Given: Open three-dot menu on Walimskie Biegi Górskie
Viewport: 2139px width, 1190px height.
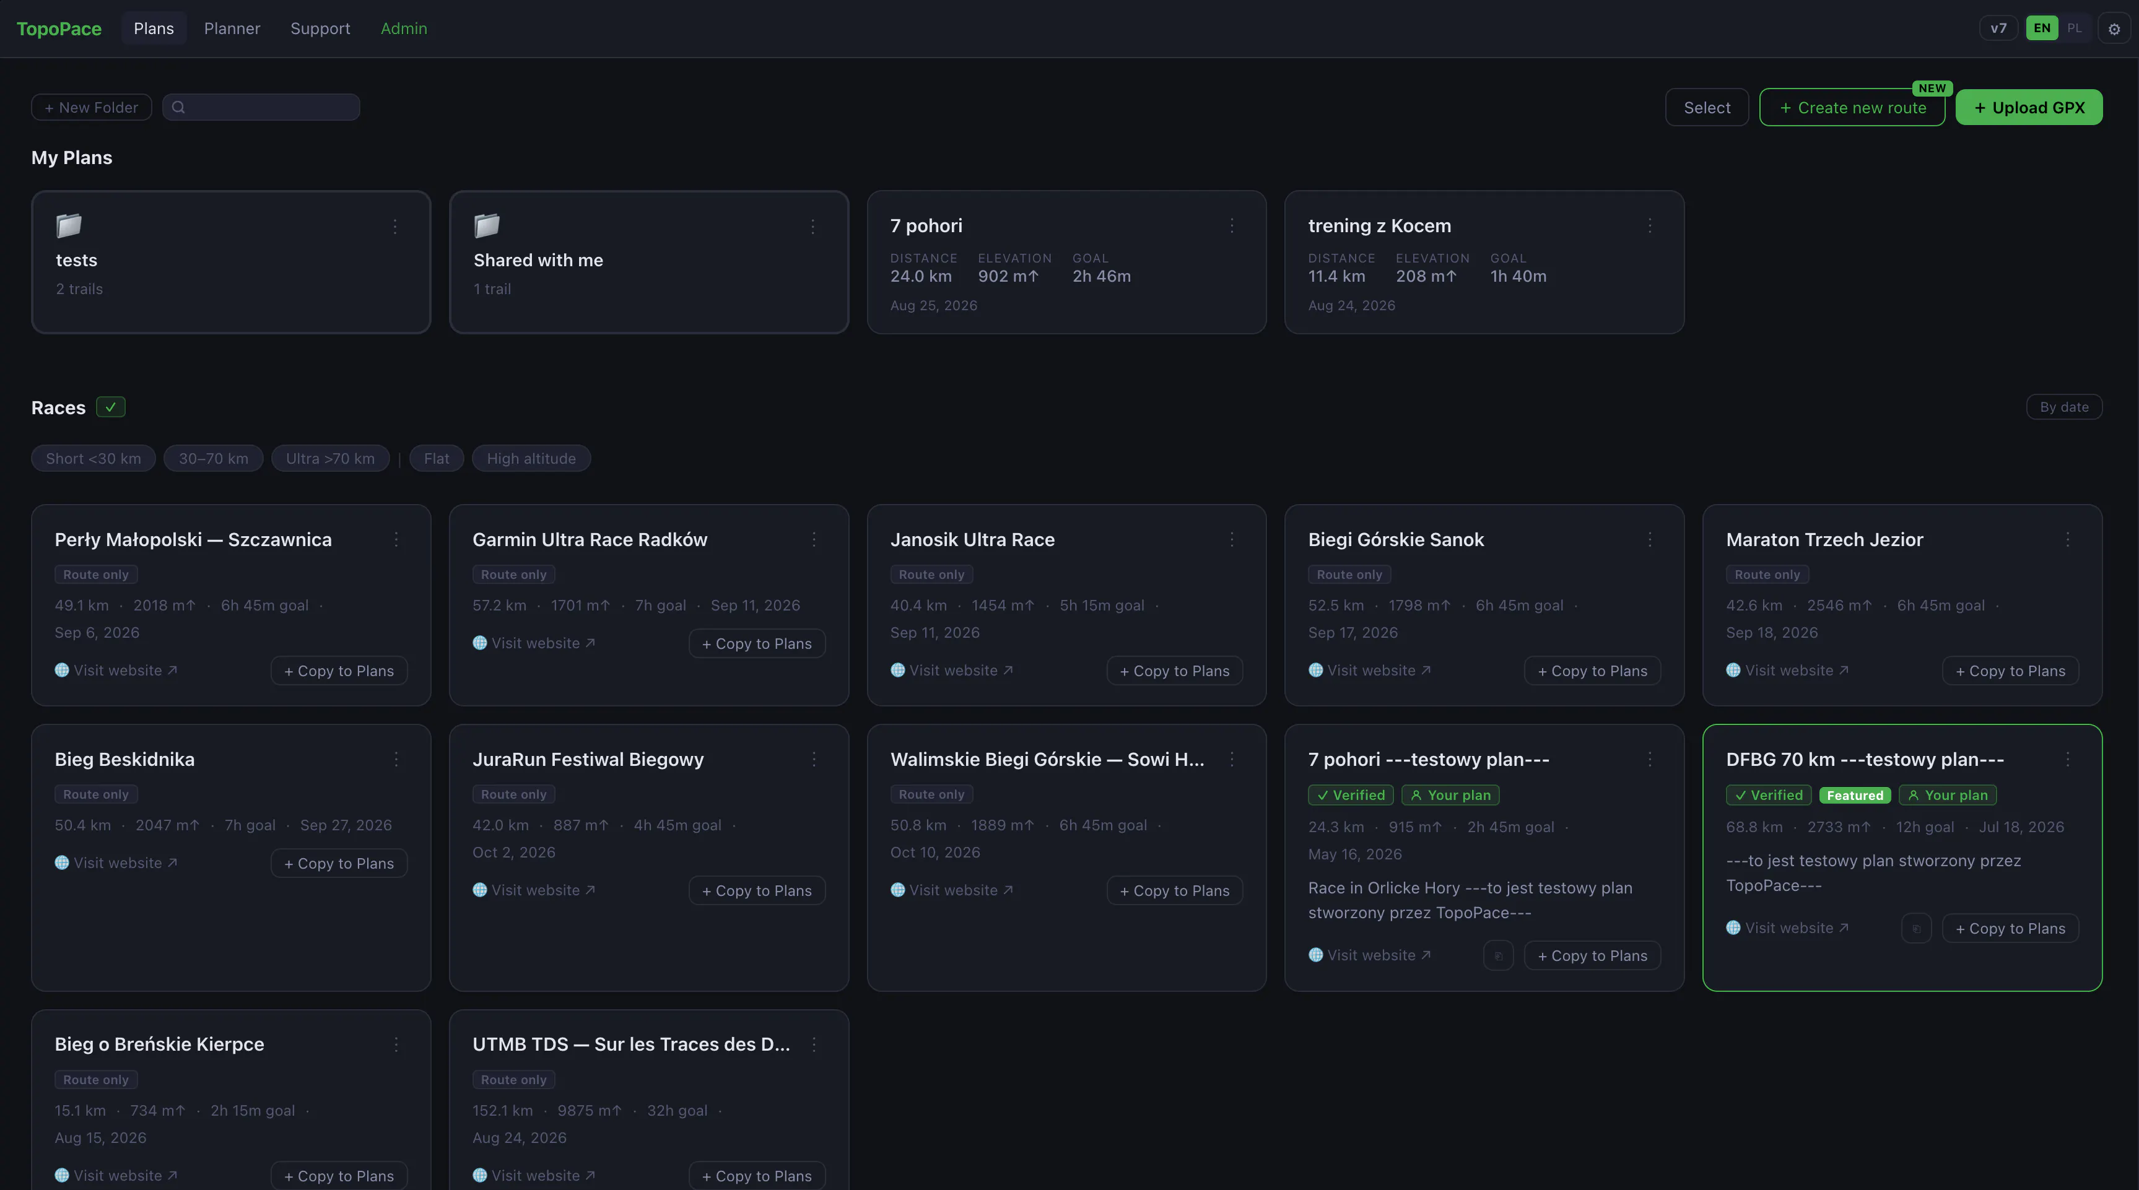Looking at the screenshot, I should (x=1231, y=759).
